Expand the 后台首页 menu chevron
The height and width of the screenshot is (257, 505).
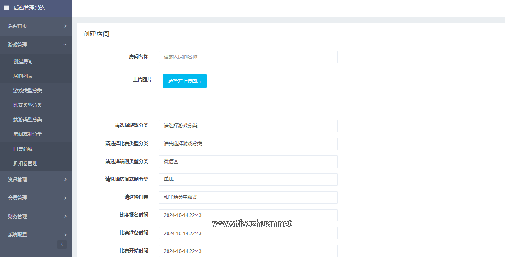(x=65, y=26)
